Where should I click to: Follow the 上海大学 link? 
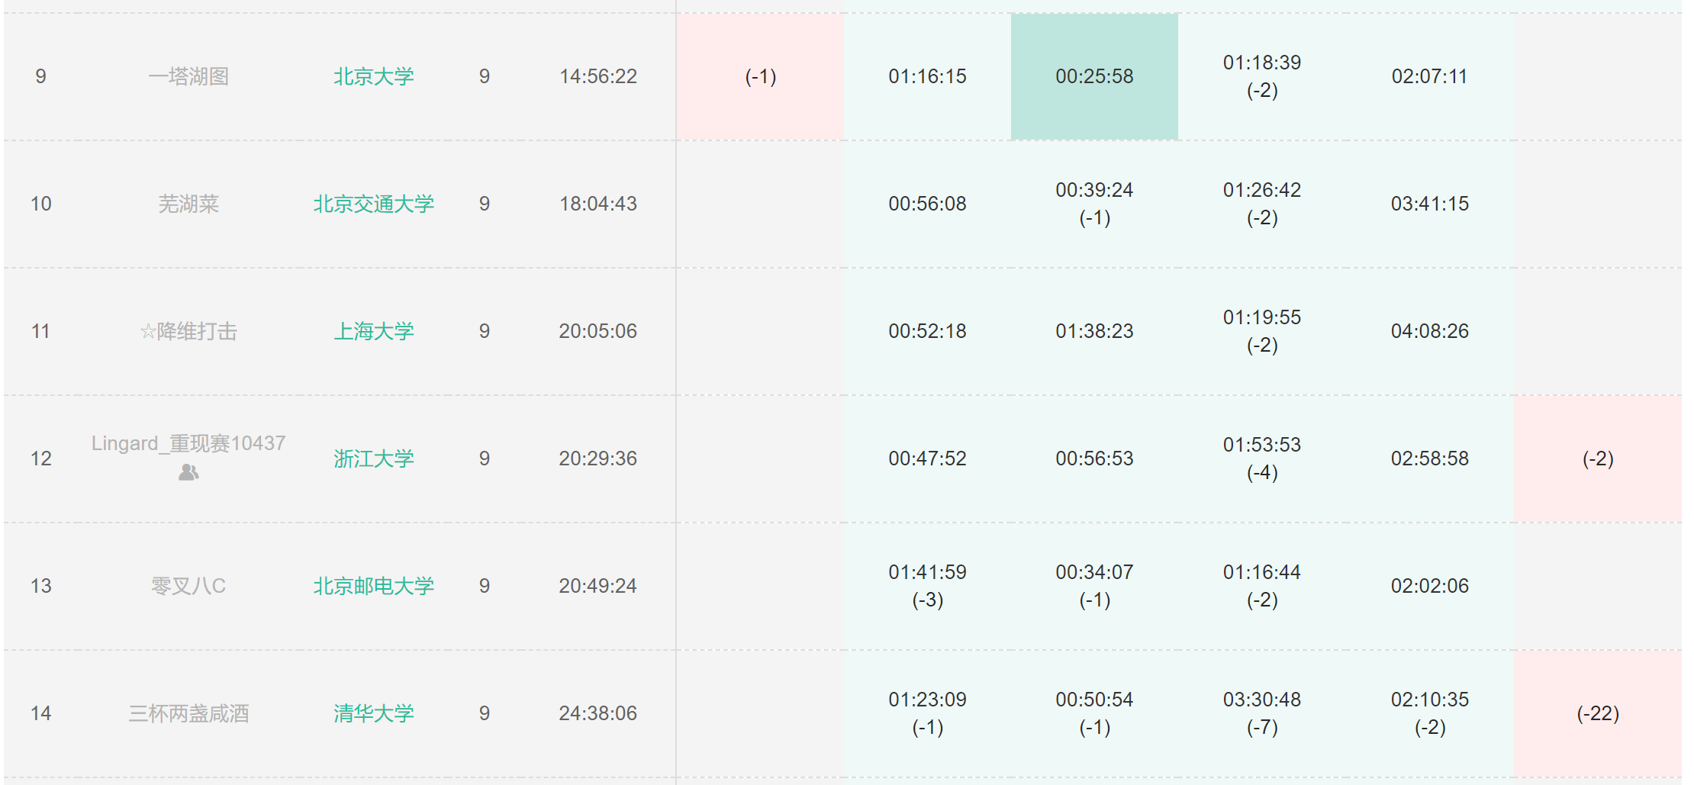373,331
